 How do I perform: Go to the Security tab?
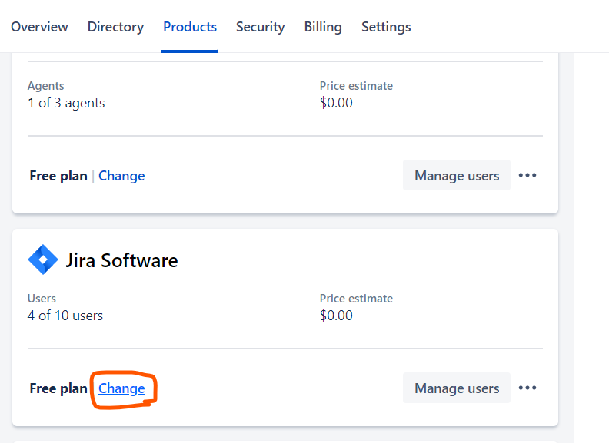click(260, 27)
